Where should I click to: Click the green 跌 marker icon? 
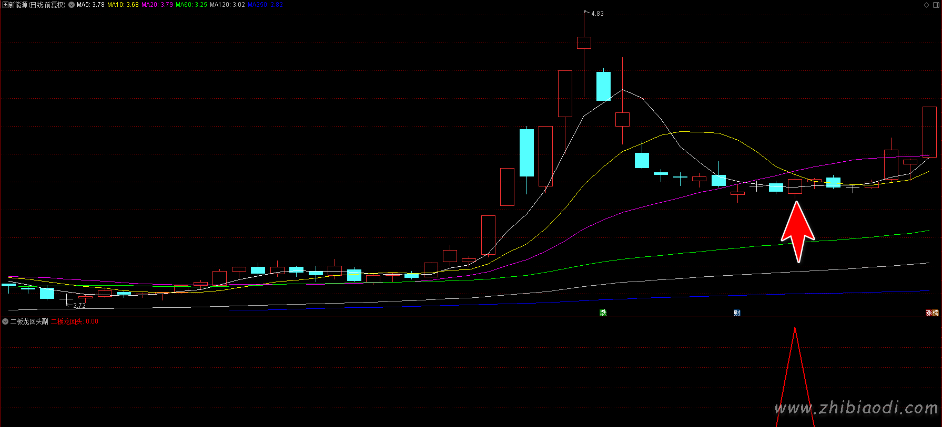pyautogui.click(x=603, y=313)
